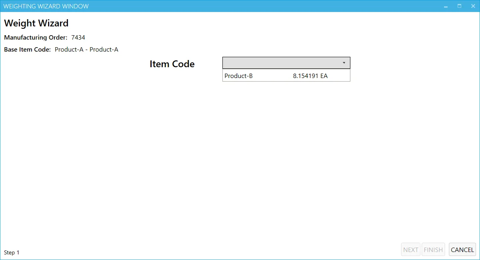The image size is (480, 260).
Task: Click the Weight Wizard heading
Action: 36,23
